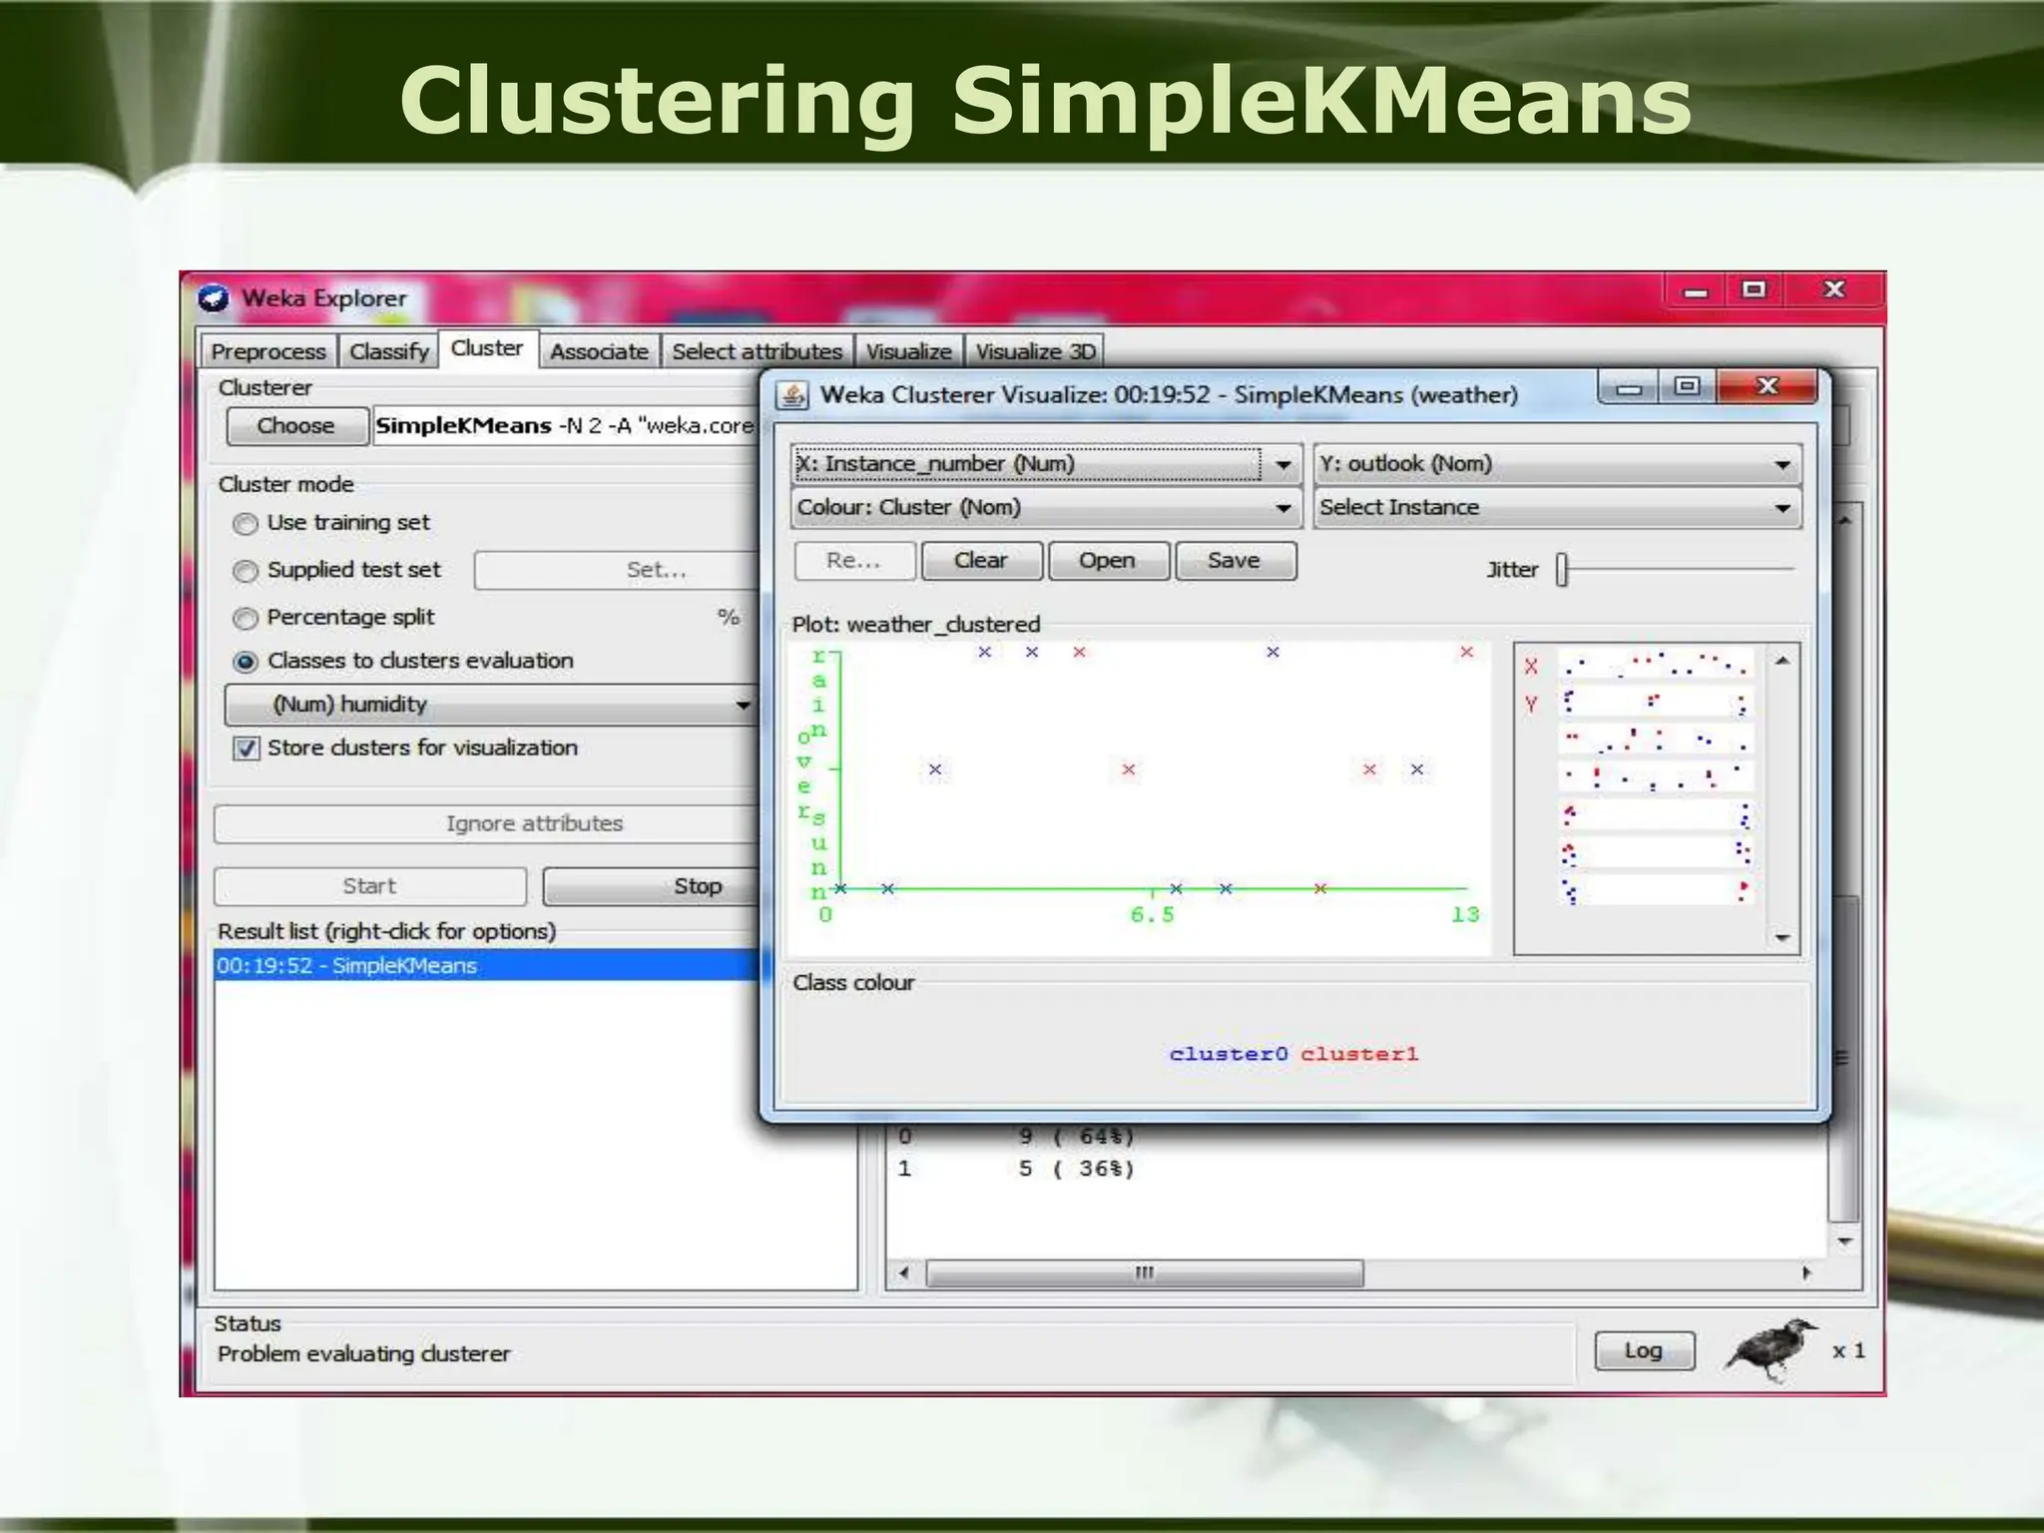Click the first attribute strip next to the X label
The width and height of the screenshot is (2044, 1533).
(x=1656, y=665)
